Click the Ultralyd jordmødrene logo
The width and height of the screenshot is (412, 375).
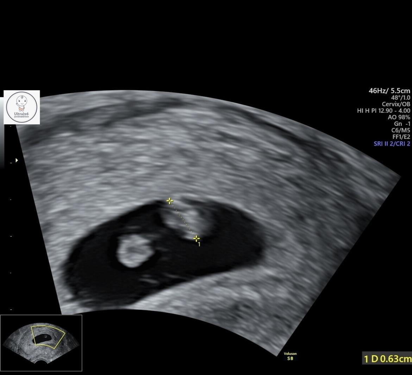[22, 107]
